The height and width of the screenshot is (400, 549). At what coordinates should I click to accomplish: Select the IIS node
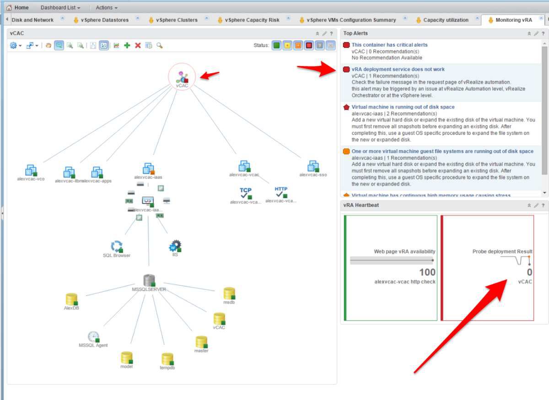(175, 248)
